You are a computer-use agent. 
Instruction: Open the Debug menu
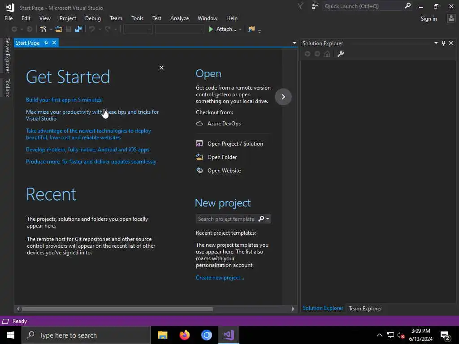[x=93, y=18]
